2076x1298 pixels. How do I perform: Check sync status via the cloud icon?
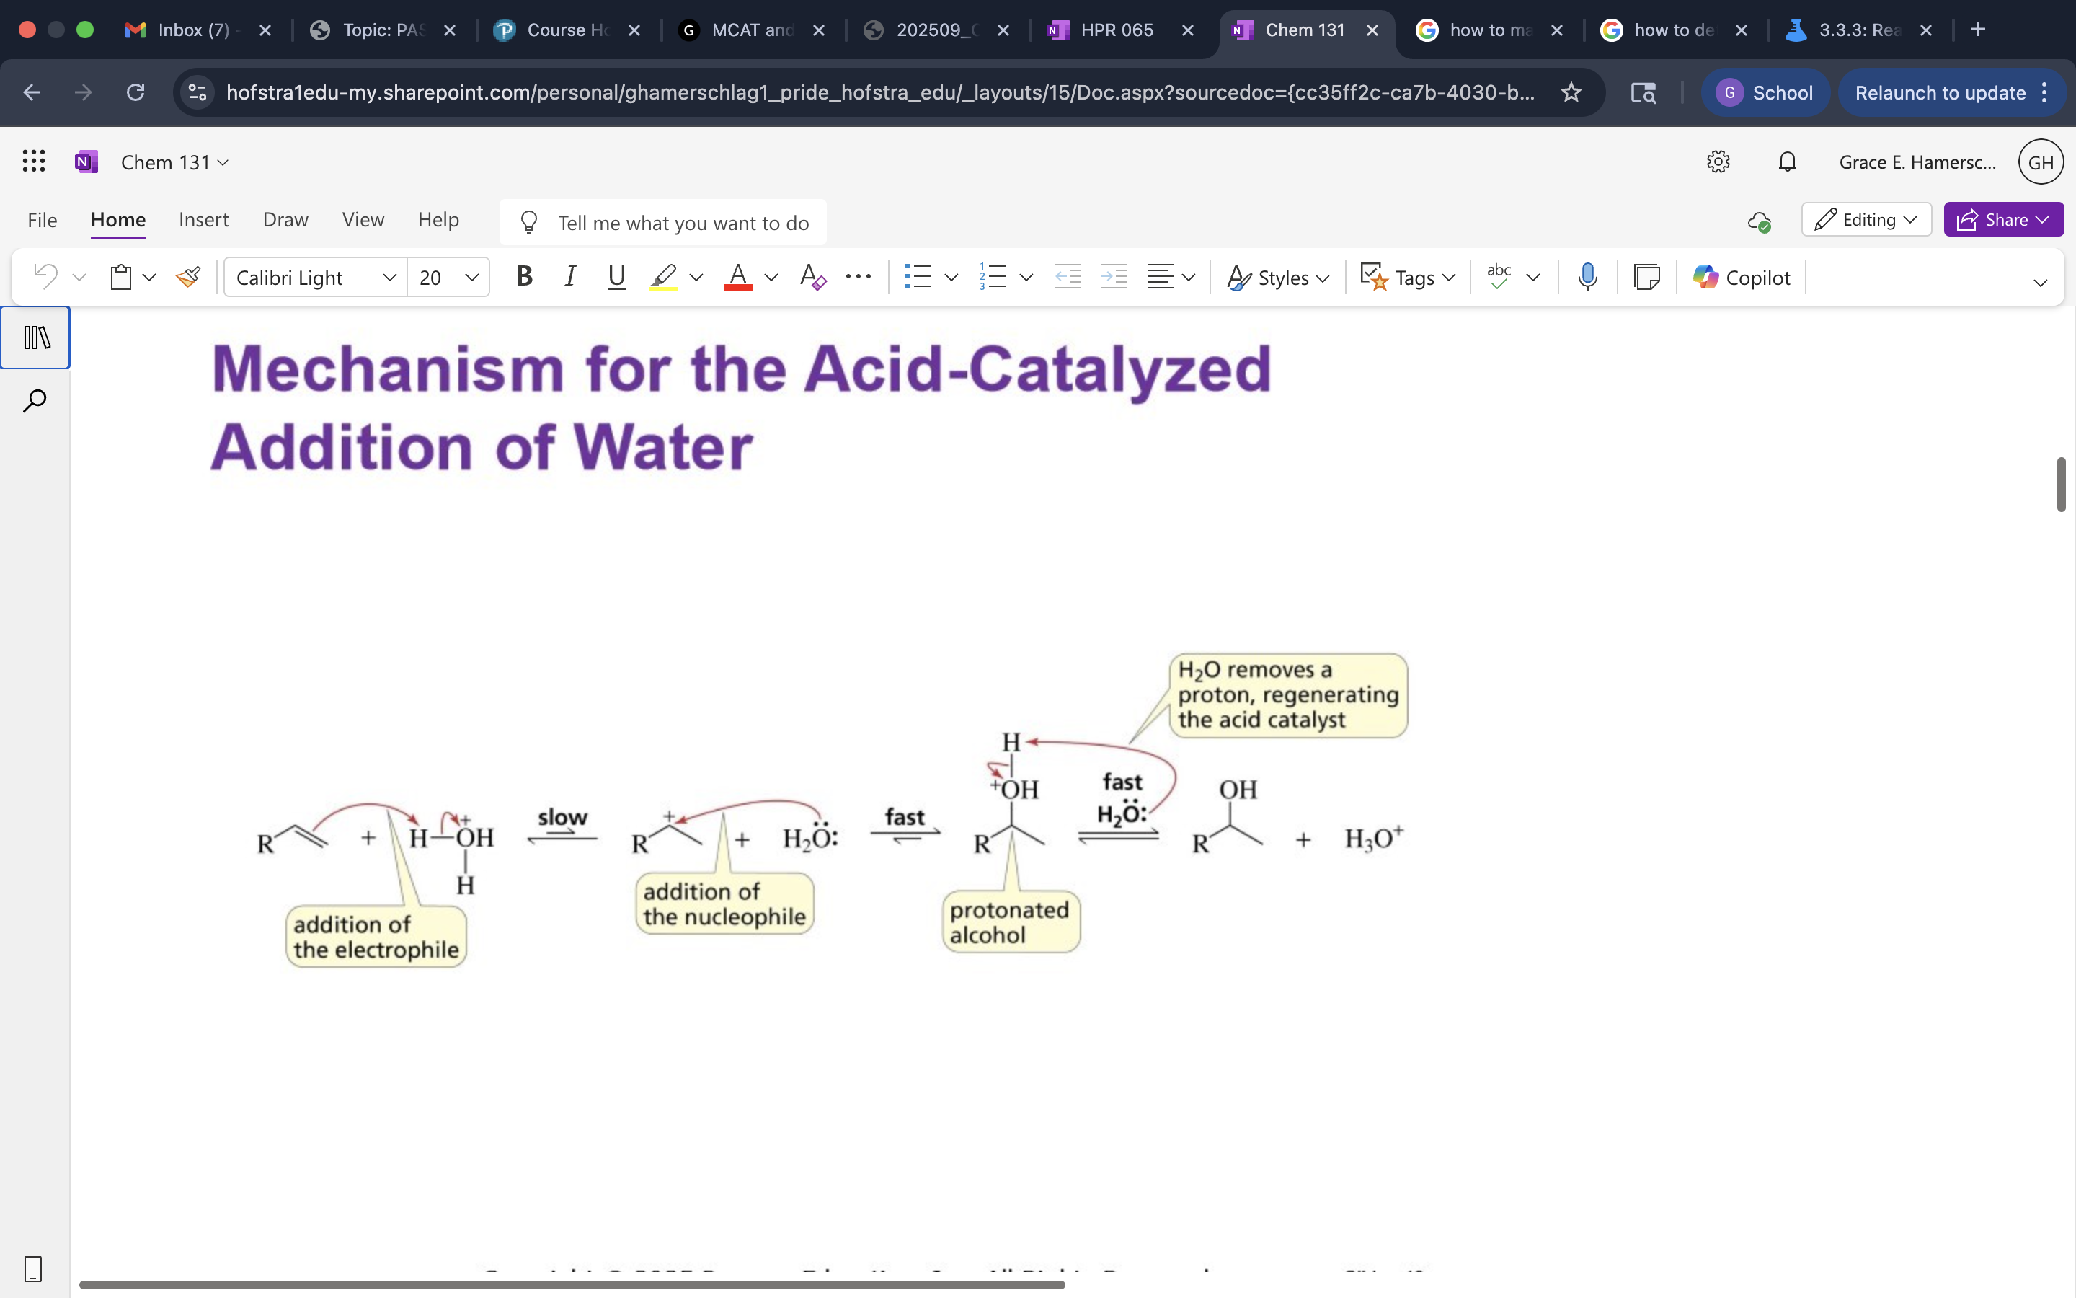coord(1760,221)
